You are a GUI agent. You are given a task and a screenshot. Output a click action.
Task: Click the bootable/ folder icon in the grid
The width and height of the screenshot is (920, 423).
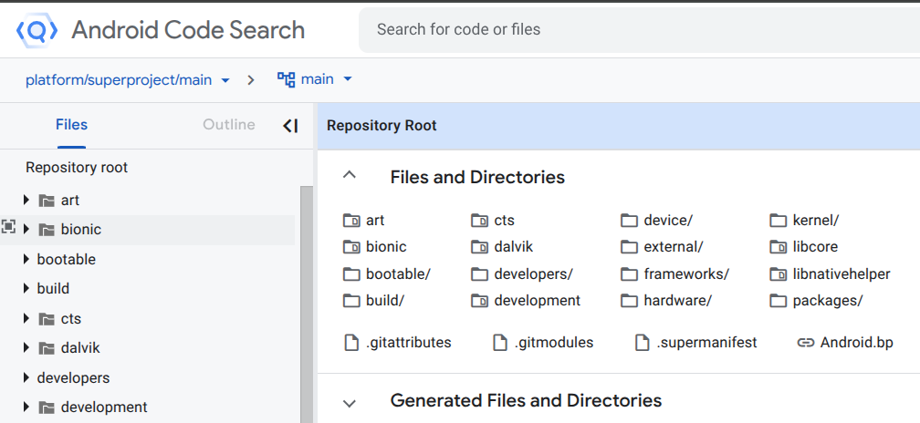(351, 274)
